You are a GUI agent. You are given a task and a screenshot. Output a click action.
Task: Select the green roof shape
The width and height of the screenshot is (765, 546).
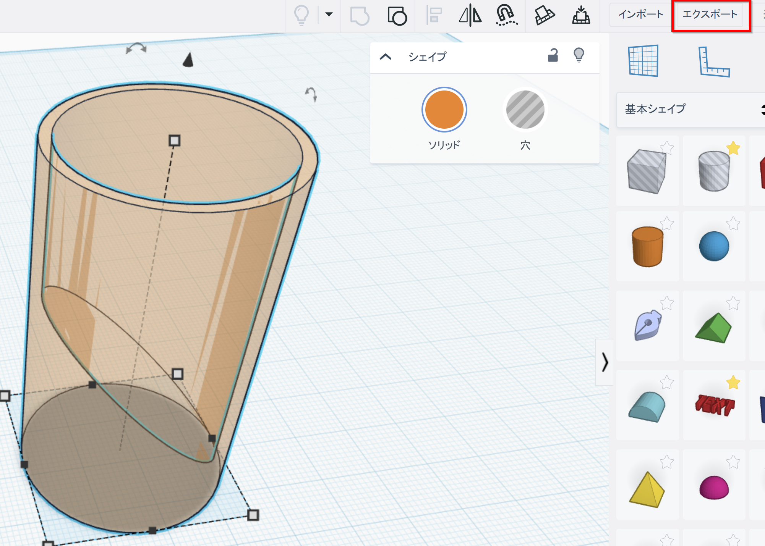click(713, 328)
